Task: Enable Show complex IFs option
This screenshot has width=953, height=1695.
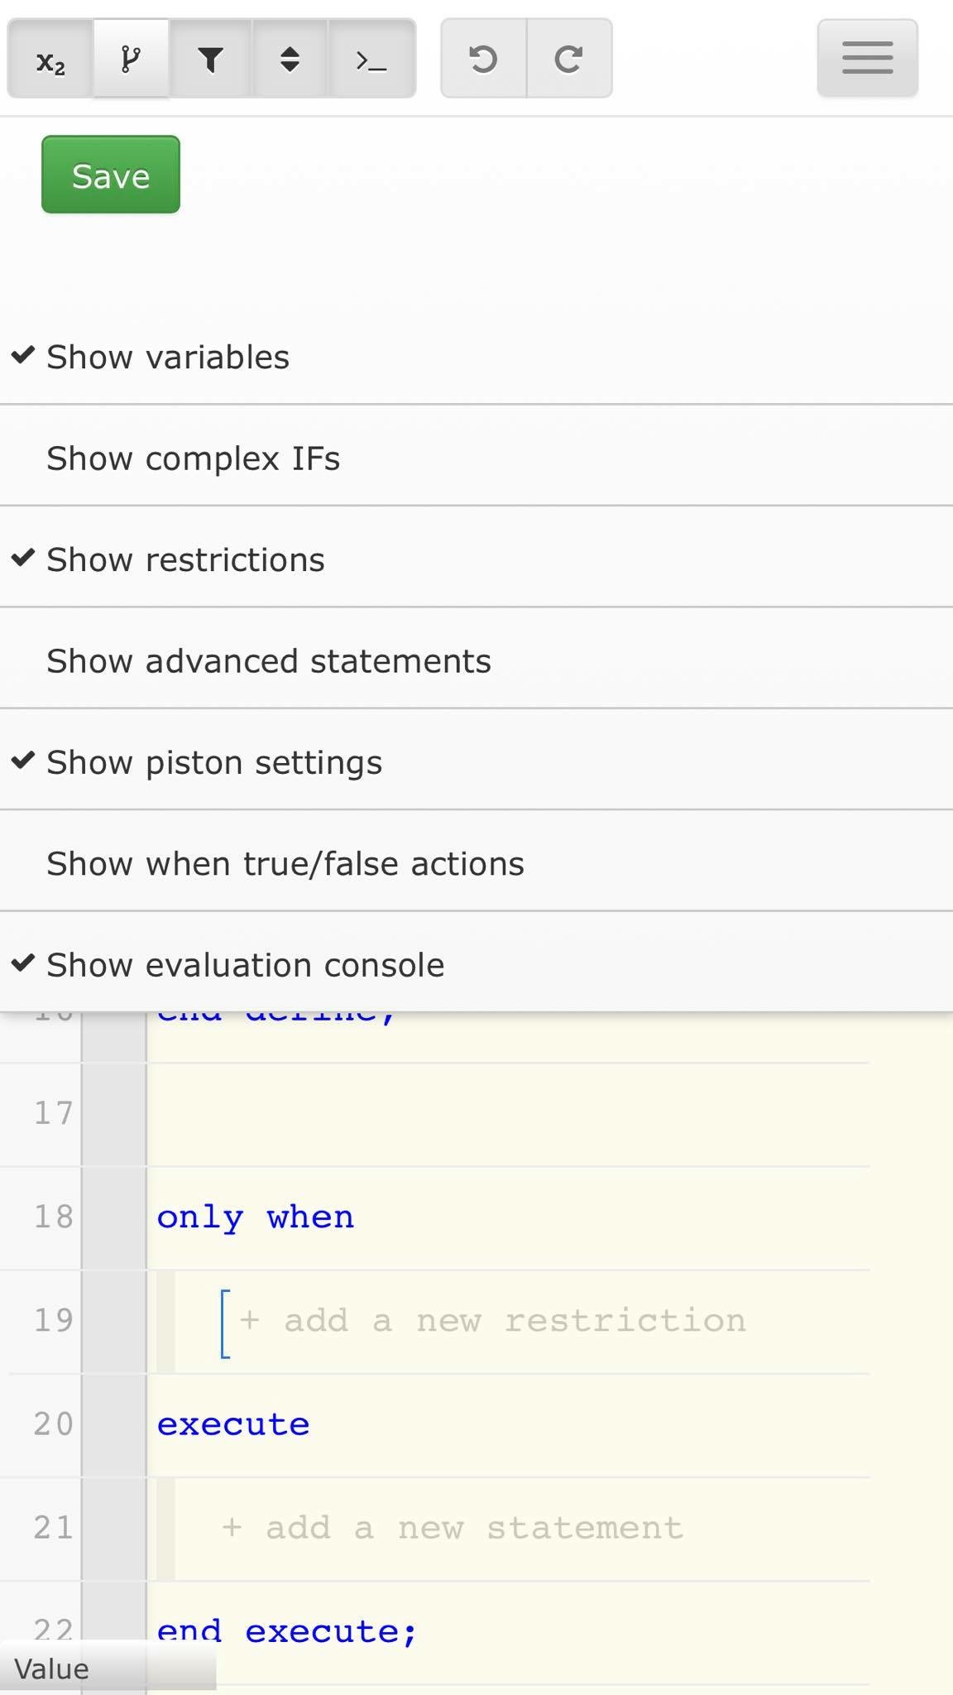Action: coord(476,458)
